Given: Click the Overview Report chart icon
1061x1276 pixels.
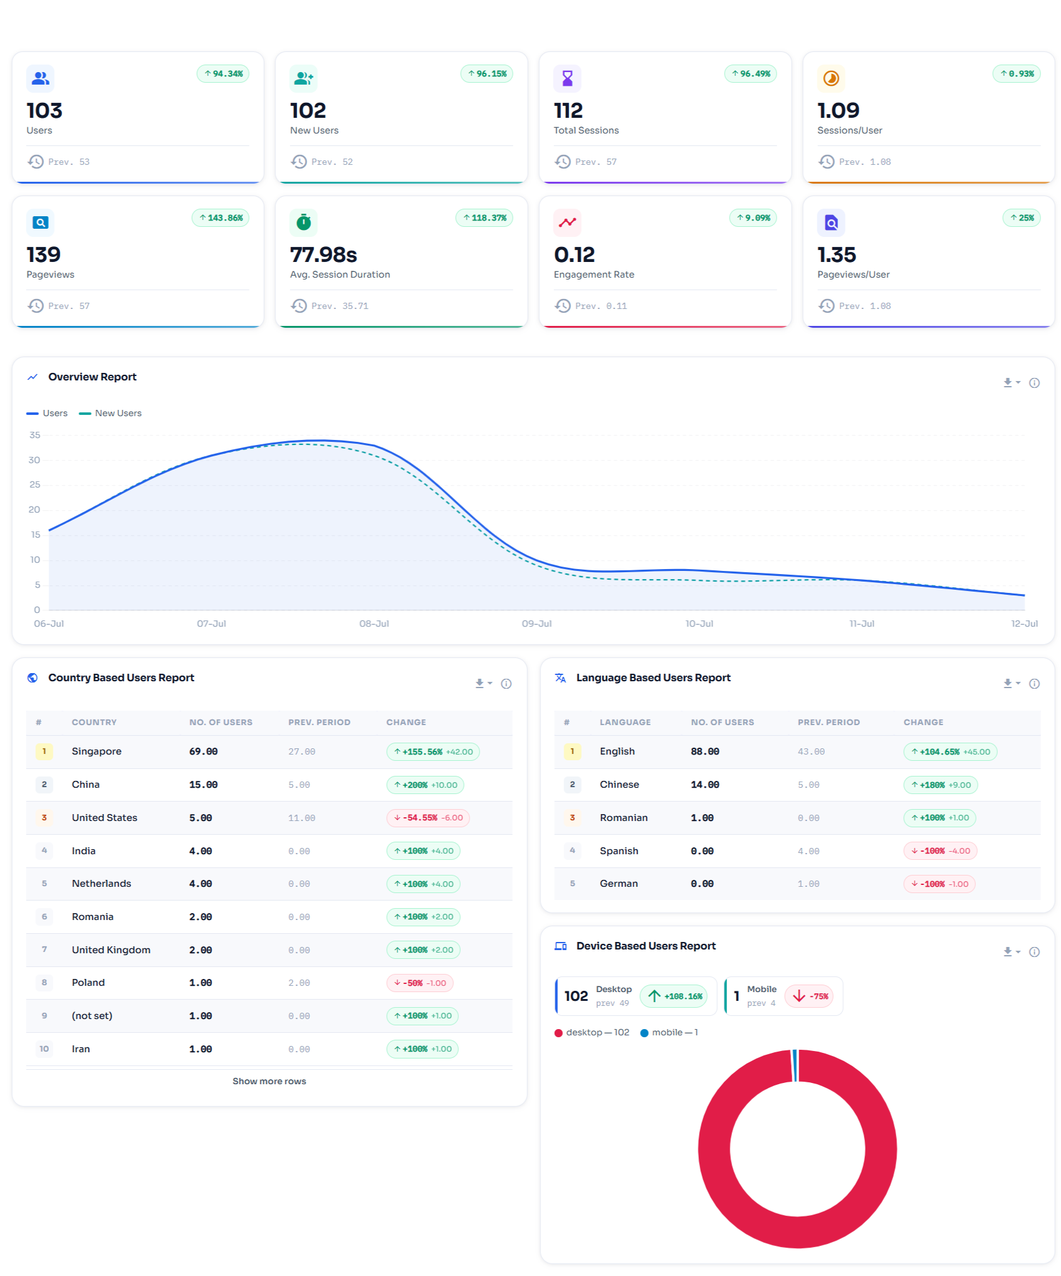Looking at the screenshot, I should point(33,377).
